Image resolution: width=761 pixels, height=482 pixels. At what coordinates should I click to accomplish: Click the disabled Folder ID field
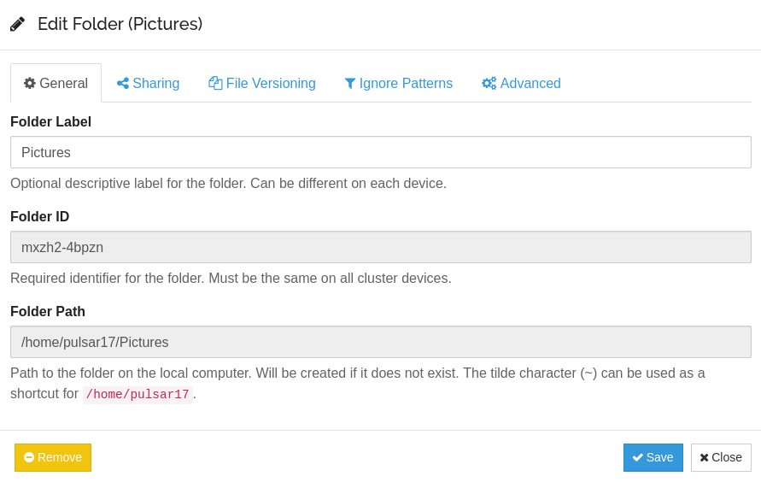tap(381, 247)
